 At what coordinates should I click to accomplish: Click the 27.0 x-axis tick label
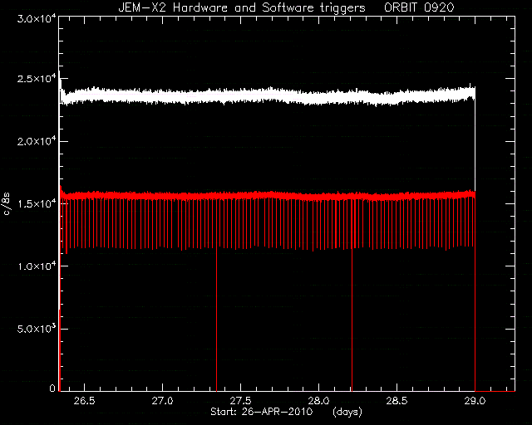click(x=162, y=401)
